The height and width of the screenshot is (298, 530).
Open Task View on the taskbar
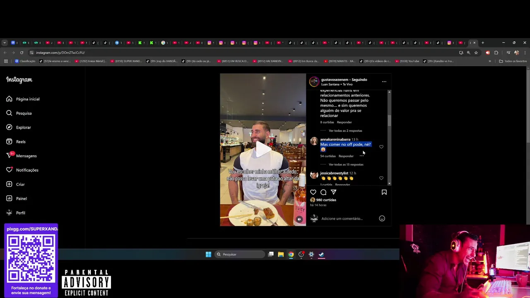click(271, 255)
